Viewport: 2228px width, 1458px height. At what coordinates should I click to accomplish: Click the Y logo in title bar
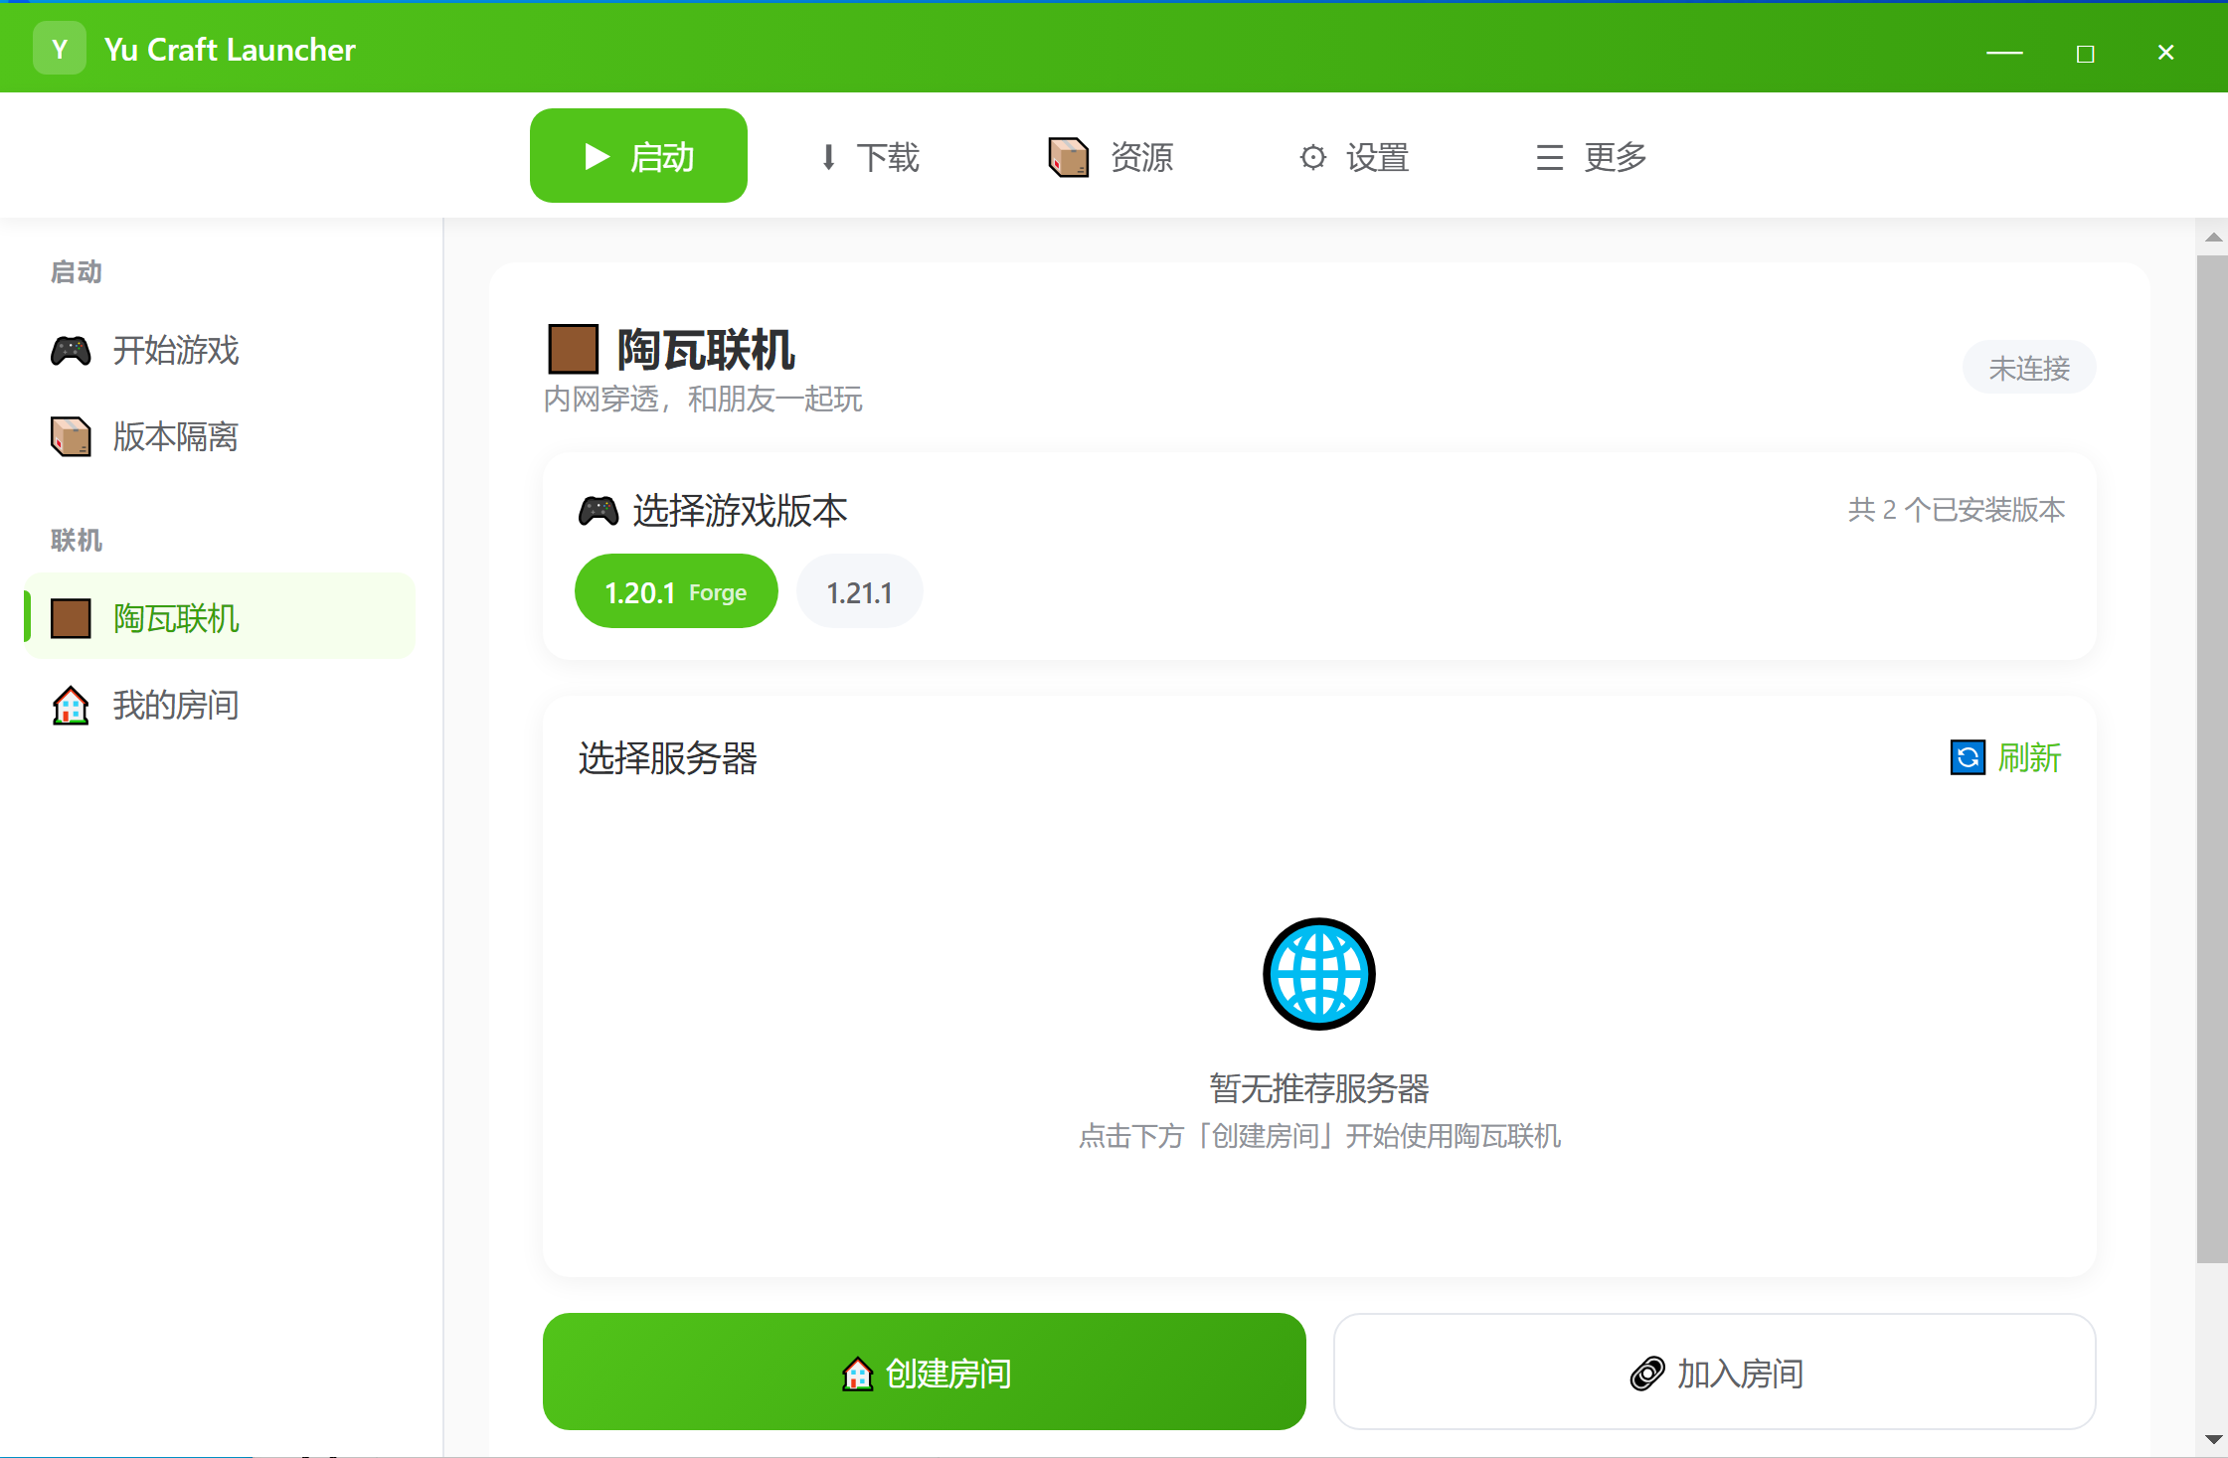(60, 49)
